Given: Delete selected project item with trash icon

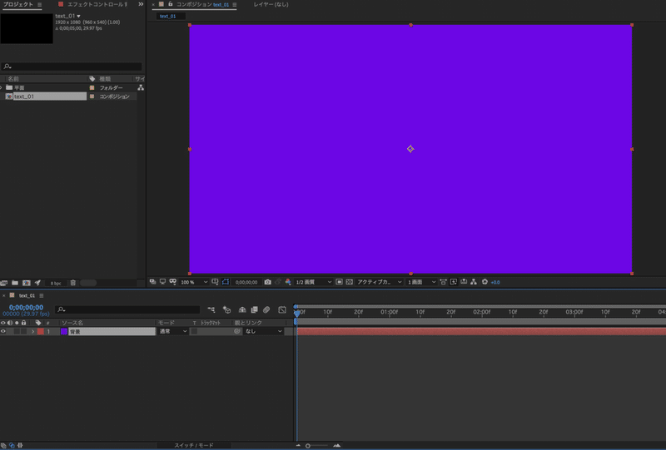Looking at the screenshot, I should click(73, 283).
